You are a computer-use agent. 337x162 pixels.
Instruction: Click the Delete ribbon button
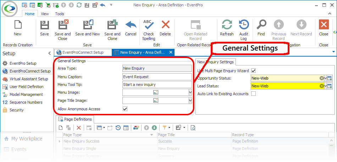point(165,28)
